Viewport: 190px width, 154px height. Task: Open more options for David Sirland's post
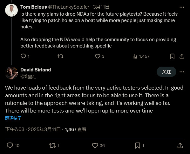coord(182,72)
